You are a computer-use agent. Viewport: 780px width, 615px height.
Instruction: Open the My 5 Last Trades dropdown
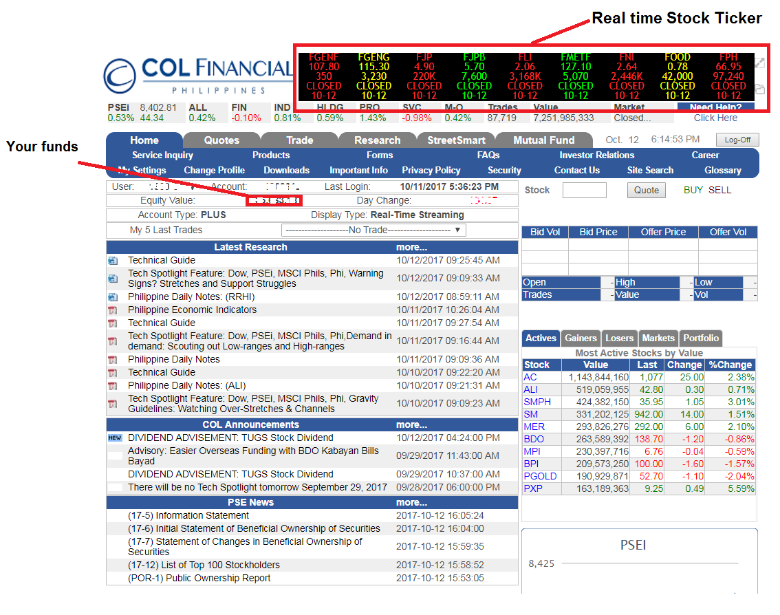pyautogui.click(x=373, y=230)
